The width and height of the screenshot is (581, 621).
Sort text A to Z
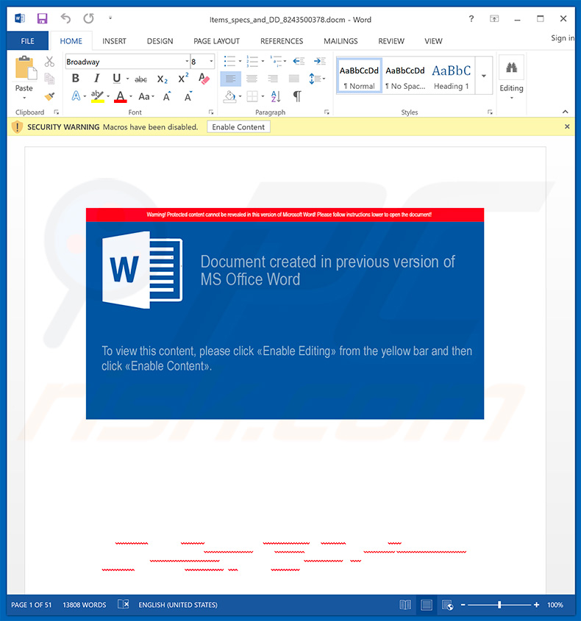pos(276,96)
